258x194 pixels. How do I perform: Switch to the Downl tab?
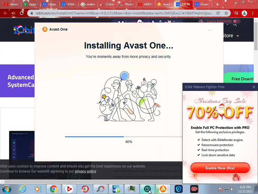[202, 4]
